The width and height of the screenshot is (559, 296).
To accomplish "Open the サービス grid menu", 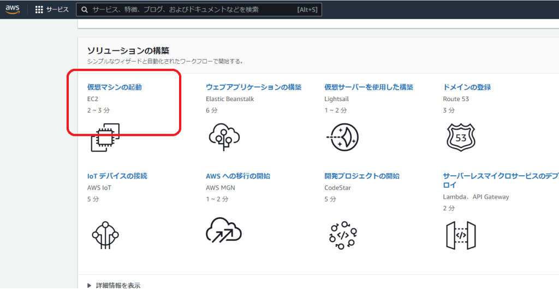I will click(x=52, y=10).
